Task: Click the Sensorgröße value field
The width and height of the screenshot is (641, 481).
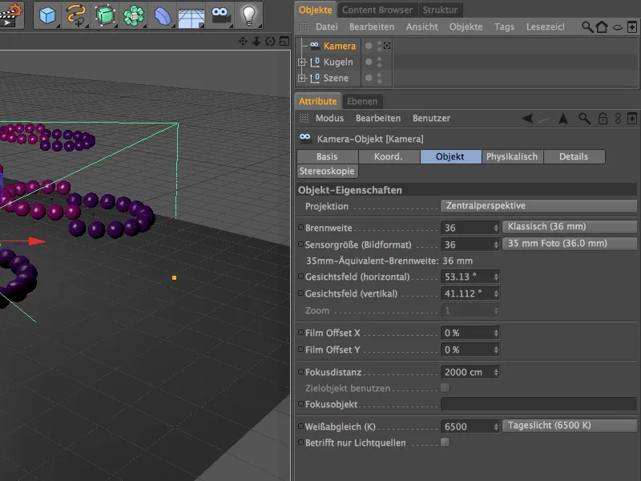Action: (467, 245)
